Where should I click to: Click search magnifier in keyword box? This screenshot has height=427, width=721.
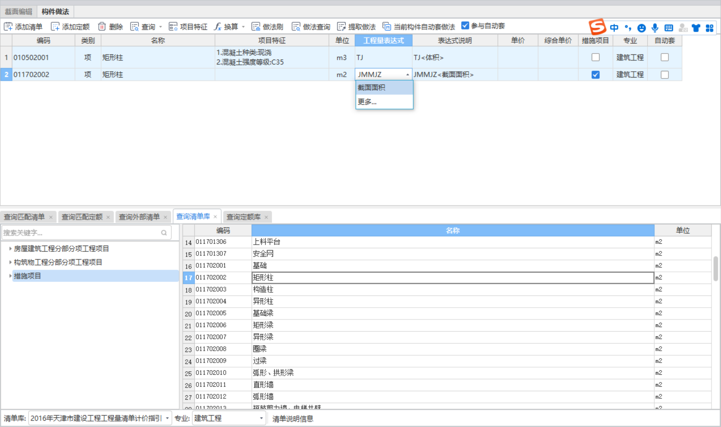(x=164, y=233)
